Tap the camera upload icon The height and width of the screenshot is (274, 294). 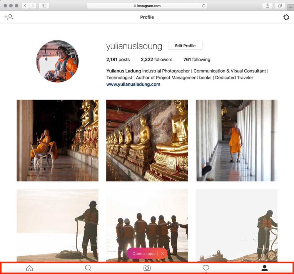click(147, 268)
